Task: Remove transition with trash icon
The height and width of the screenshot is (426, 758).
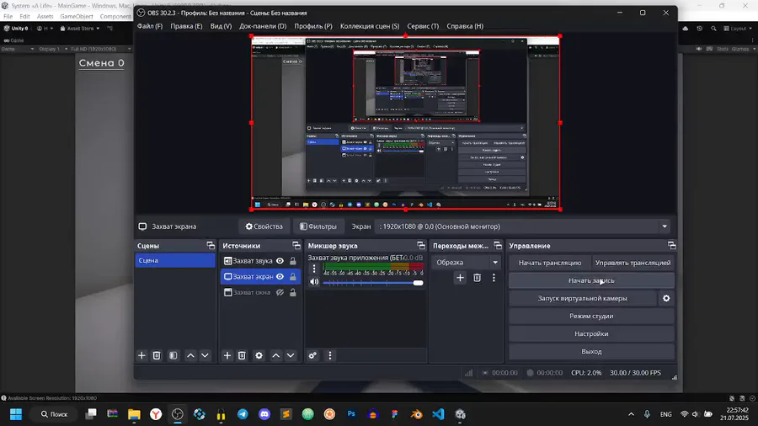Action: 478,278
